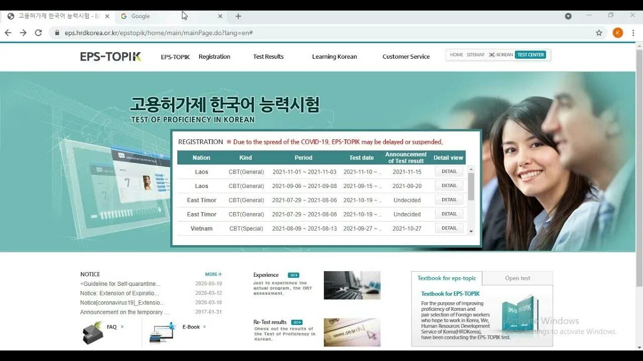Open DETAIL for first East Timor row
The height and width of the screenshot is (361, 643).
[x=449, y=200]
